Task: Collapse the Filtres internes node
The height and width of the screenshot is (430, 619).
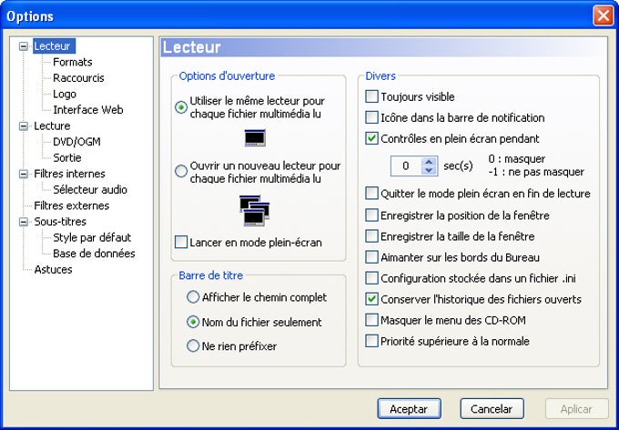Action: [24, 174]
